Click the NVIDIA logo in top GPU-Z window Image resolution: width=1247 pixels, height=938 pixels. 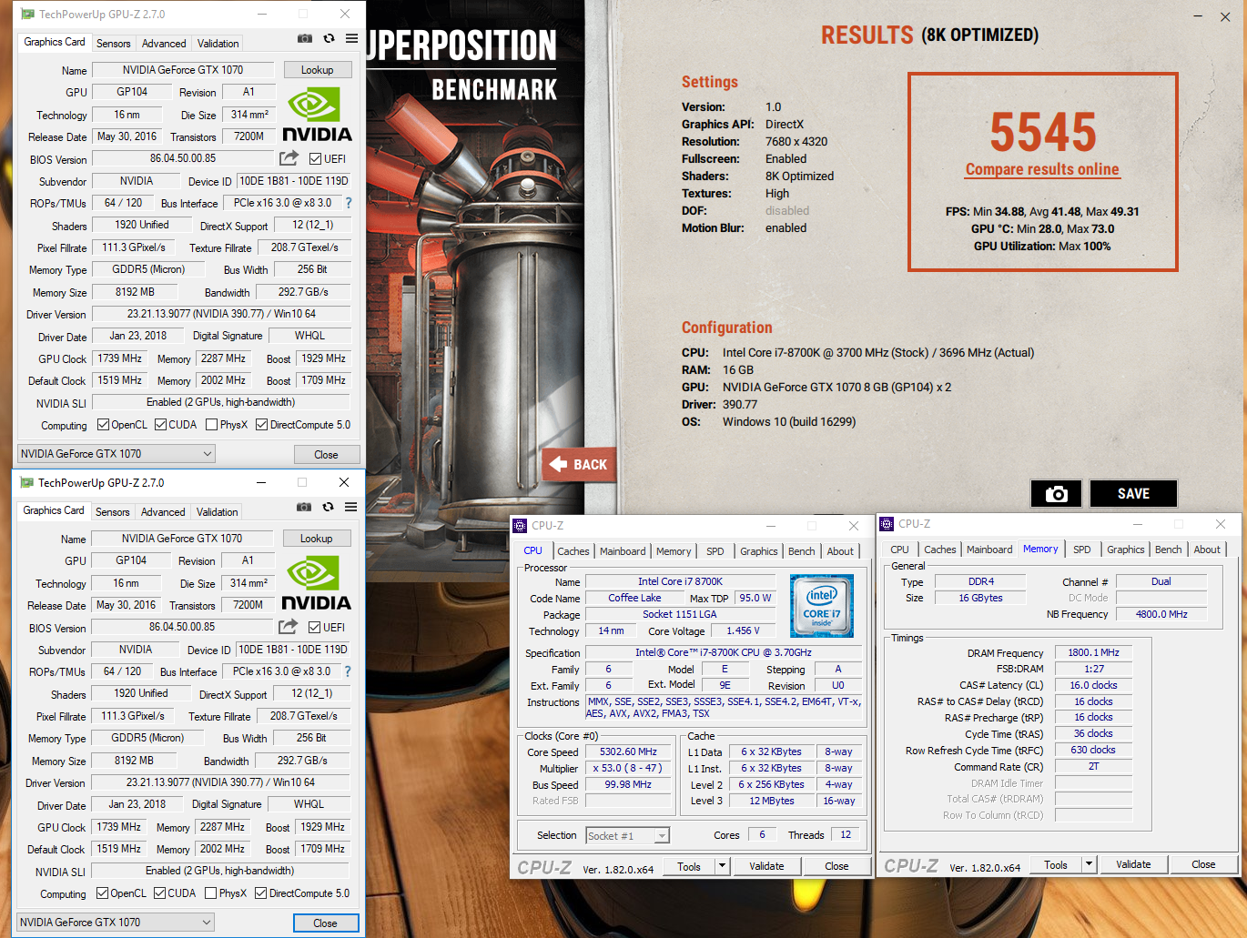[x=317, y=114]
